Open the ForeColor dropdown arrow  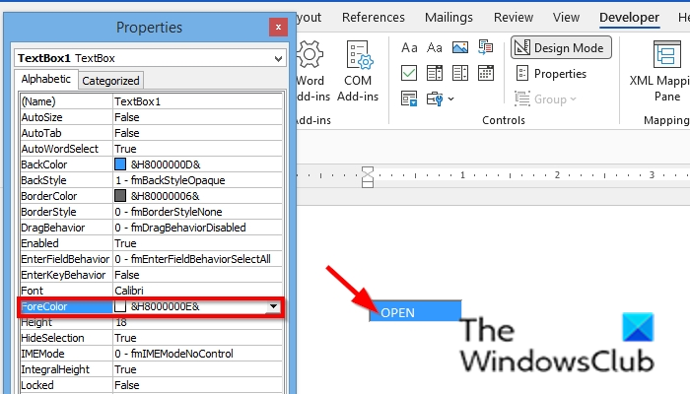tap(273, 306)
